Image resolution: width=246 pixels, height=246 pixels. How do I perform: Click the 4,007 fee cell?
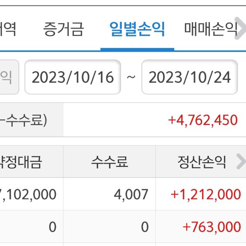tap(131, 194)
